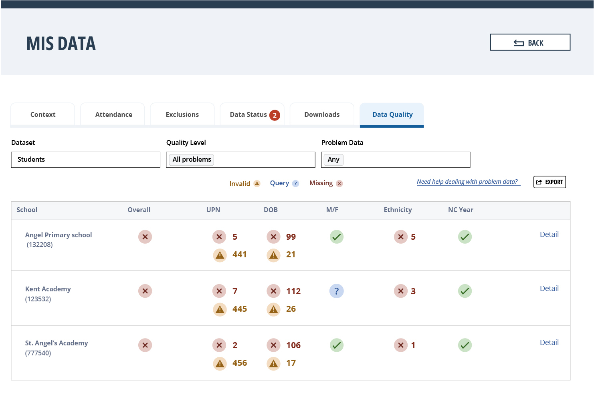Click the 456 invalid UPN count
Image resolution: width=594 pixels, height=413 pixels.
[x=240, y=363]
